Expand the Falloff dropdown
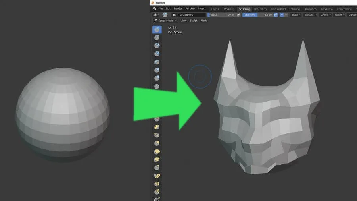Image resolution: width=357 pixels, height=201 pixels. coord(340,15)
